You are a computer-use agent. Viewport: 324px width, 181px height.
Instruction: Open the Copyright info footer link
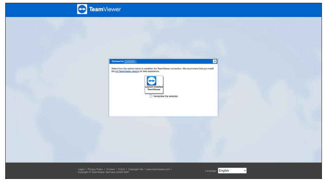[136, 169]
